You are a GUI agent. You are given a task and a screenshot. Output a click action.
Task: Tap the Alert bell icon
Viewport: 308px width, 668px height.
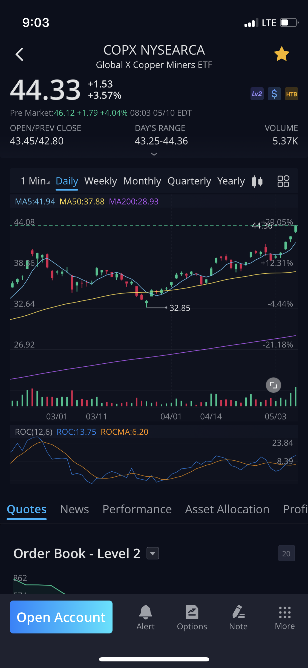(146, 617)
